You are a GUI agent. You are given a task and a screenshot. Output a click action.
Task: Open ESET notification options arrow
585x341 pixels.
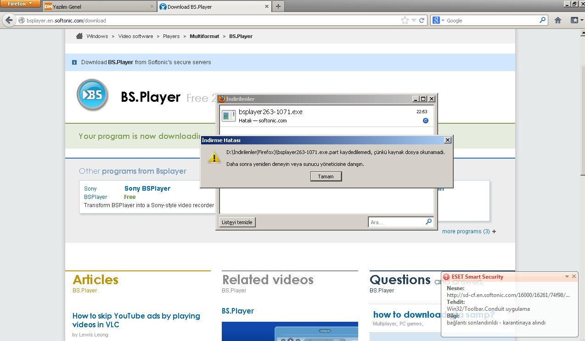click(x=567, y=276)
